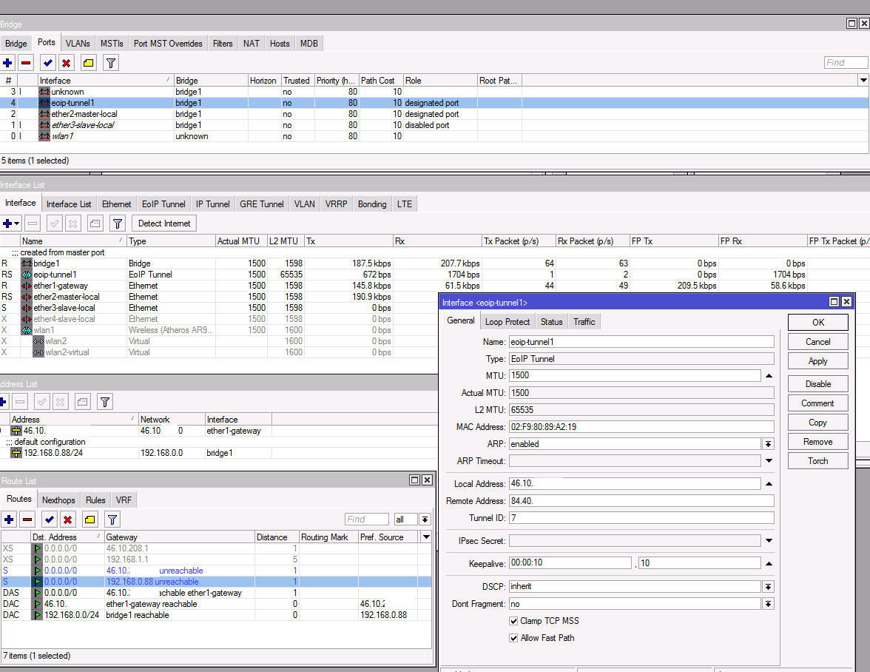Open the VLANs tab in Bridge window
This screenshot has height=672, width=870.
coord(78,44)
